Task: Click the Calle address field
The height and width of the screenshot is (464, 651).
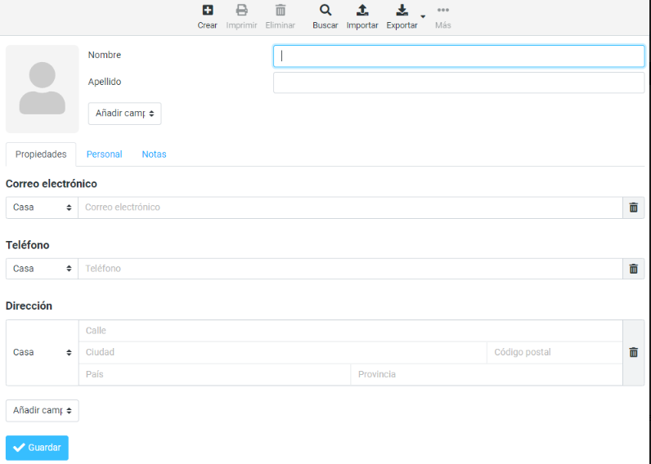Action: [x=350, y=331]
